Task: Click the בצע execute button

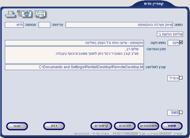Action: coord(54,126)
